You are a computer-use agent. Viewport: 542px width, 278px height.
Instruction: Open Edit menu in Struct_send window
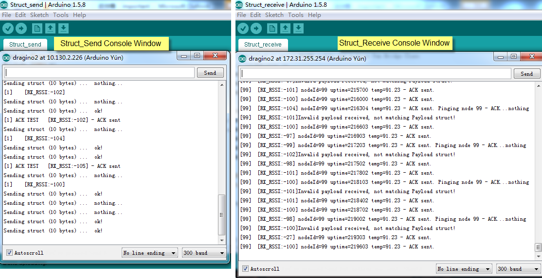tap(20, 15)
